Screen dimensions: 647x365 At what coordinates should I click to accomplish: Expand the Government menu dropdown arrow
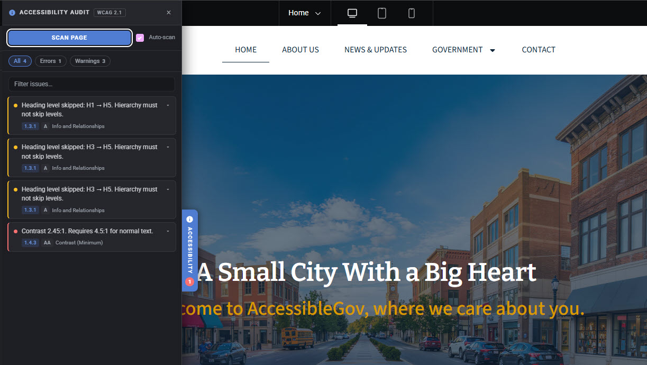tap(493, 50)
